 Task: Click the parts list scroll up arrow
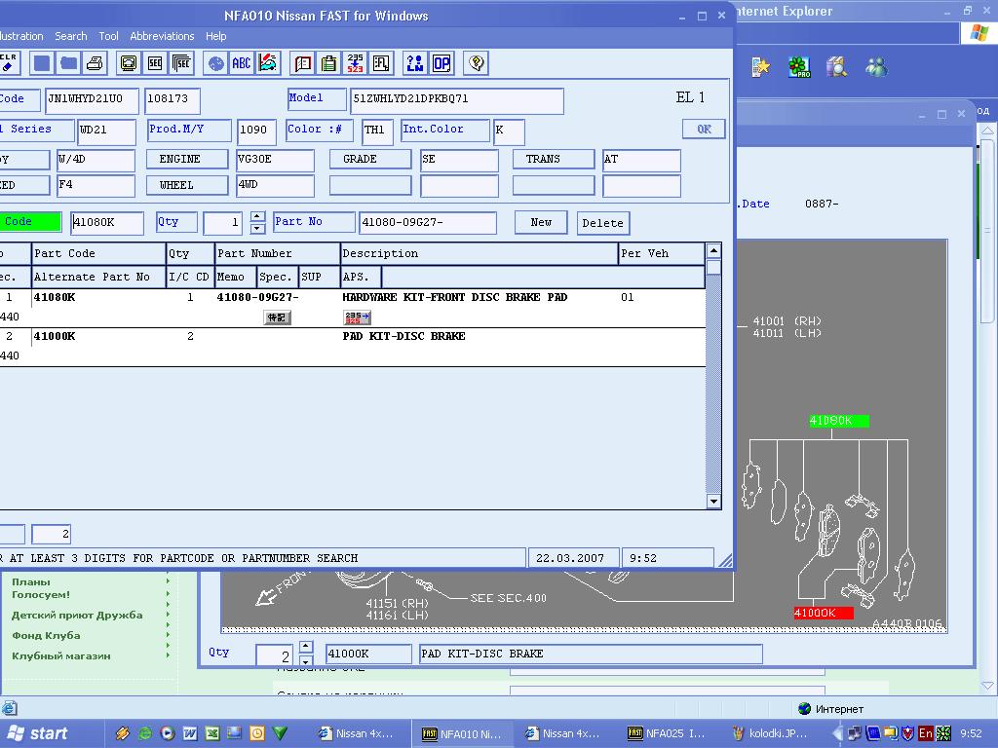[713, 250]
